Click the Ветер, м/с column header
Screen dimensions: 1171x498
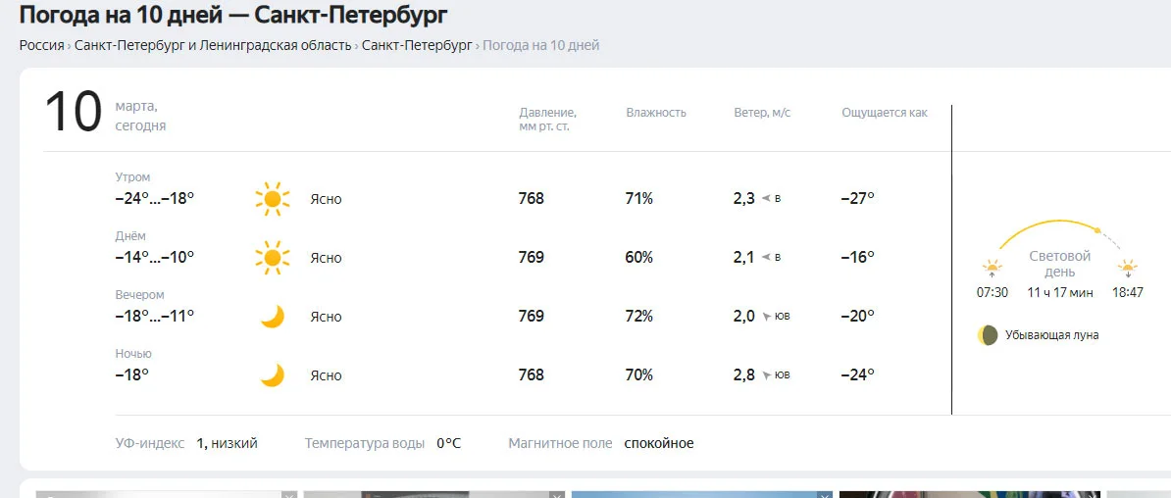762,113
